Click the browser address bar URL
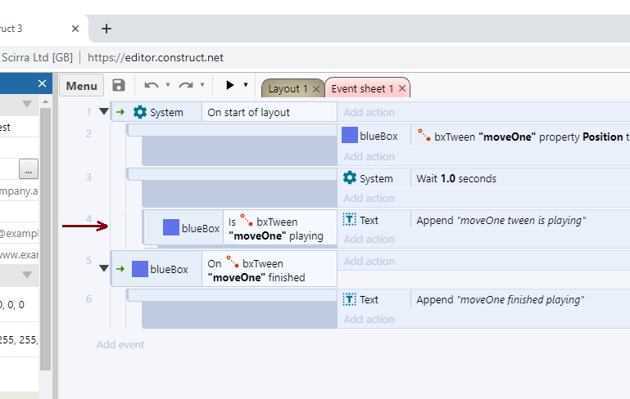Viewport: 630px width, 399px height. point(156,57)
